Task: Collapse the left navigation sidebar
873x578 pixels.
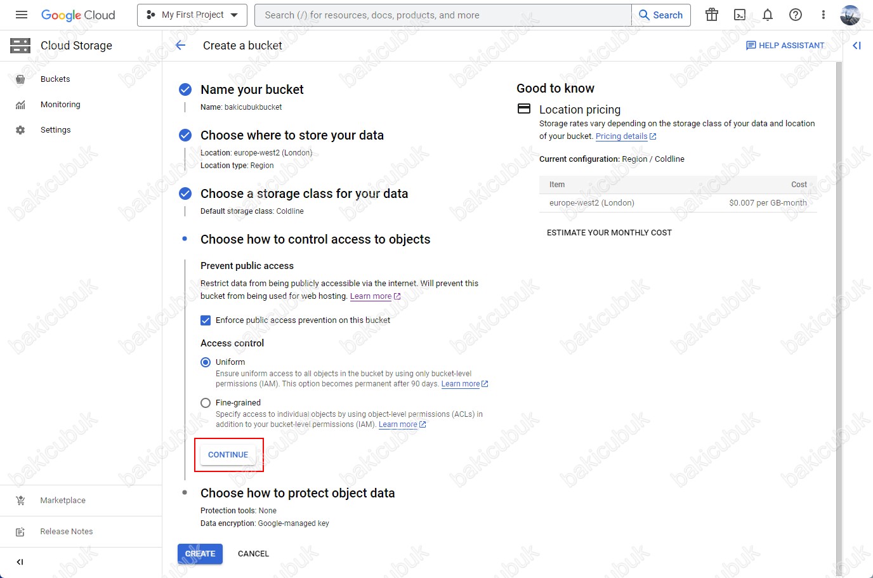Action: 20,562
